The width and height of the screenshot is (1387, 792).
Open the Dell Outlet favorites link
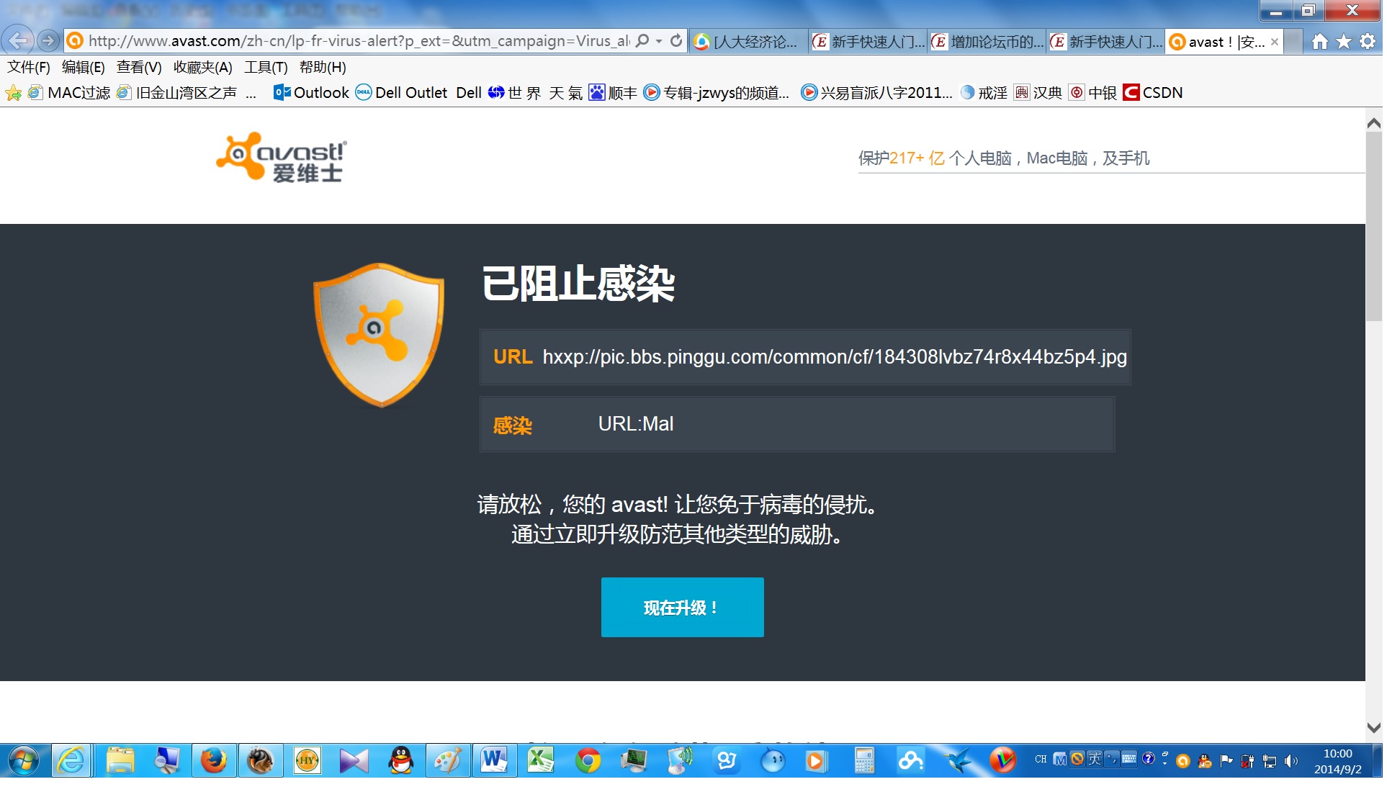(x=402, y=92)
